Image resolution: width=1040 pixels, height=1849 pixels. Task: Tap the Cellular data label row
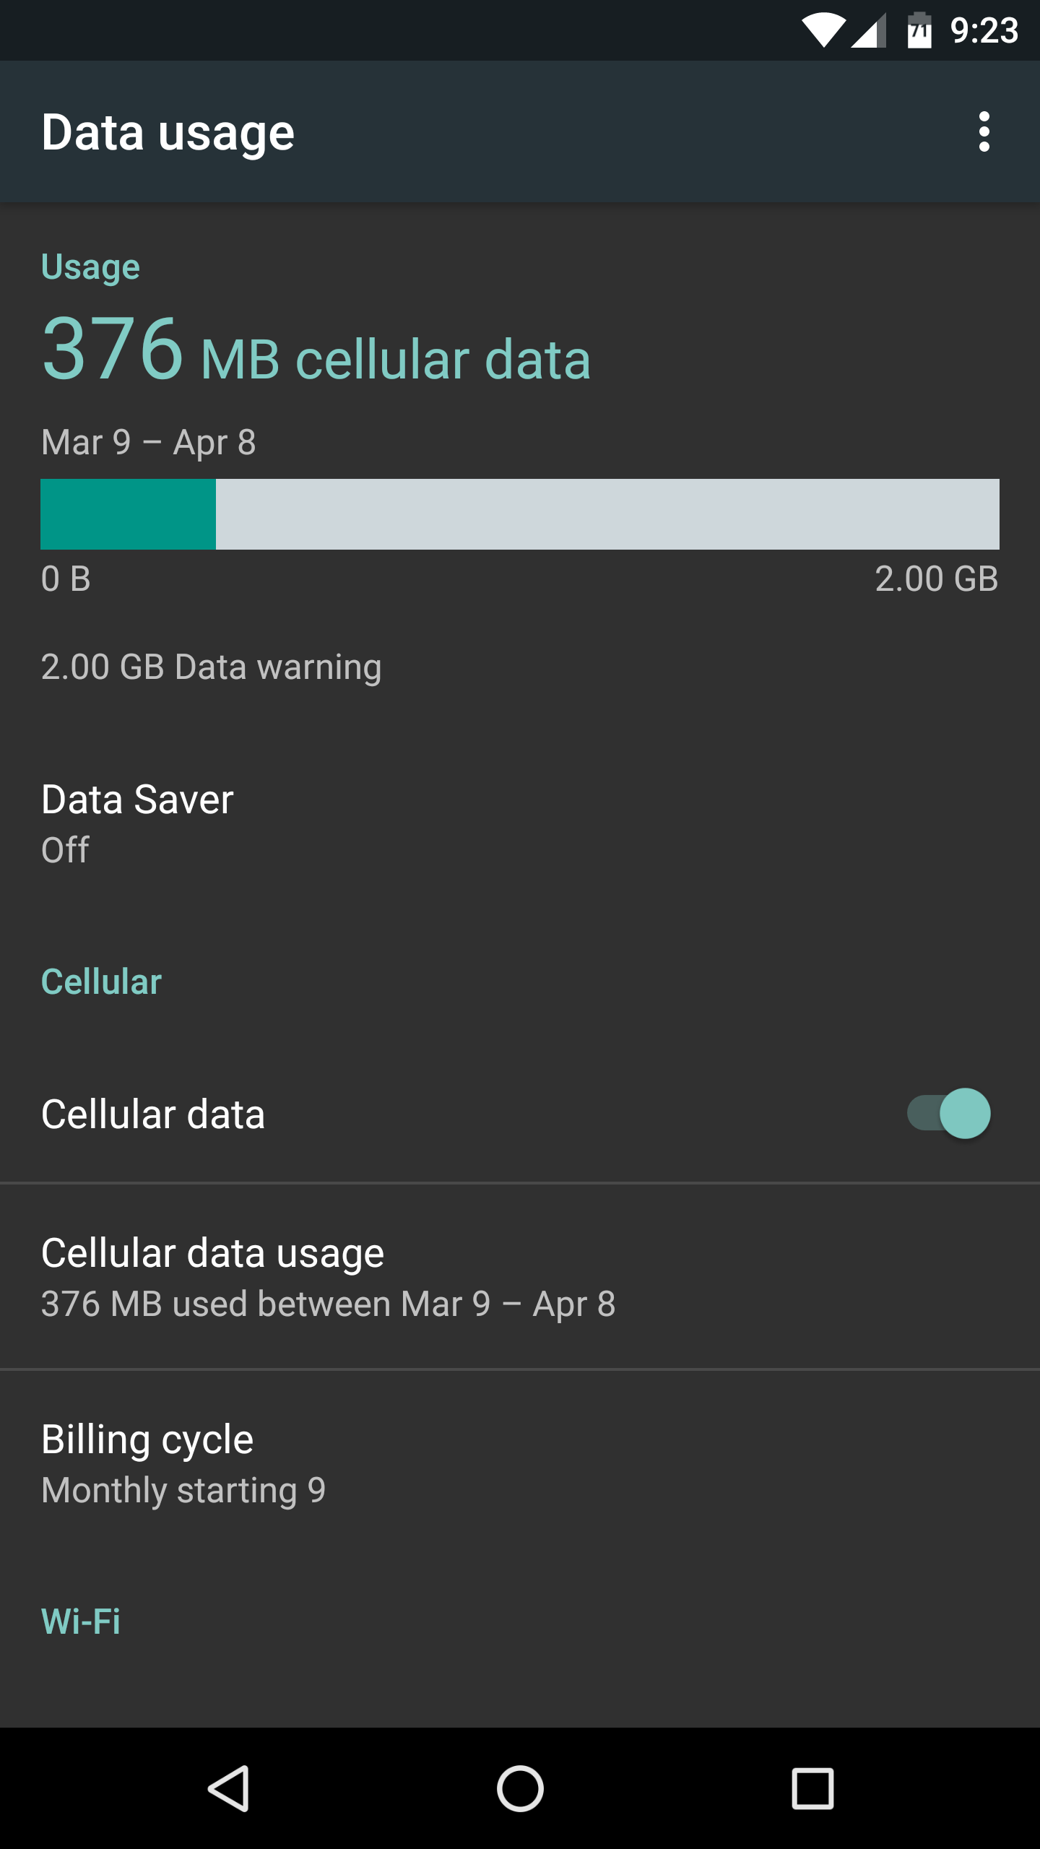[520, 1113]
